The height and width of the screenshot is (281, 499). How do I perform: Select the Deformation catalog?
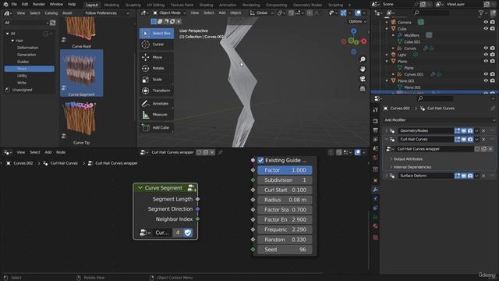click(x=28, y=48)
